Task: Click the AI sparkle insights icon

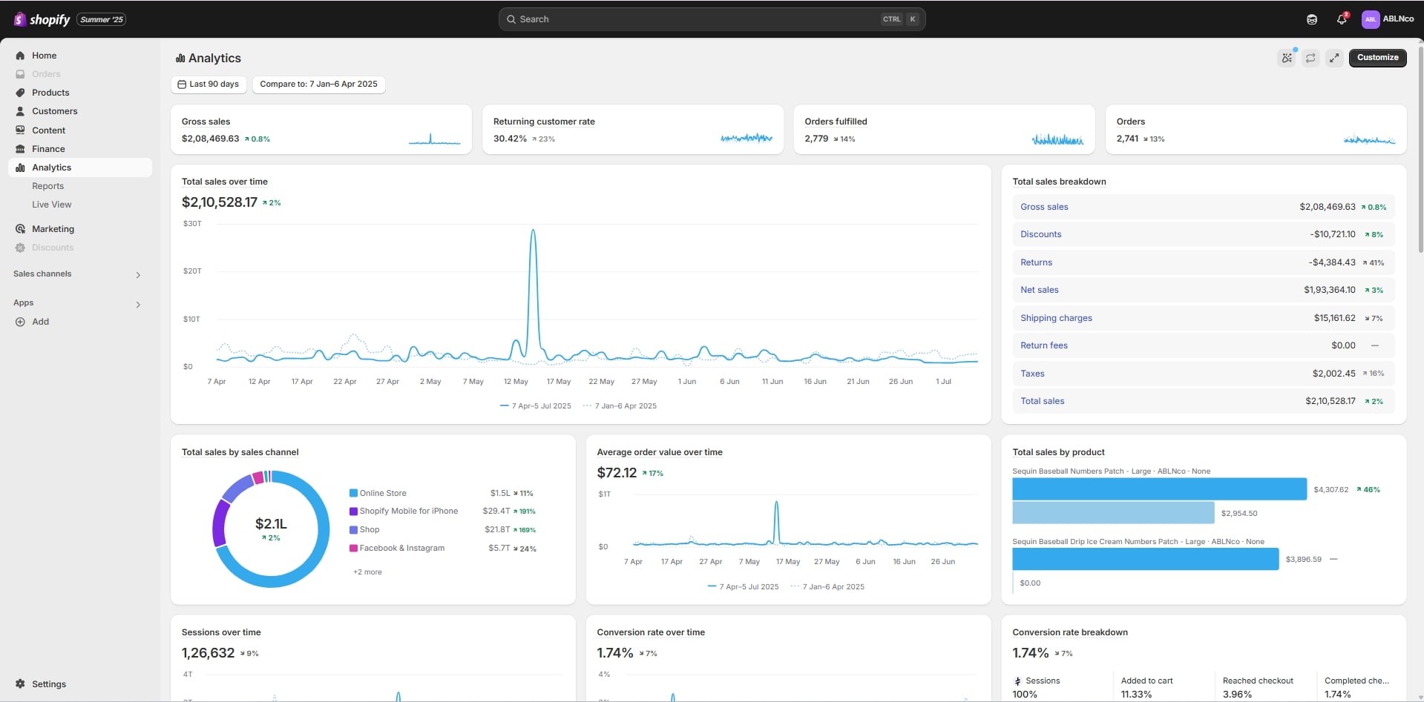Action: pyautogui.click(x=1287, y=57)
